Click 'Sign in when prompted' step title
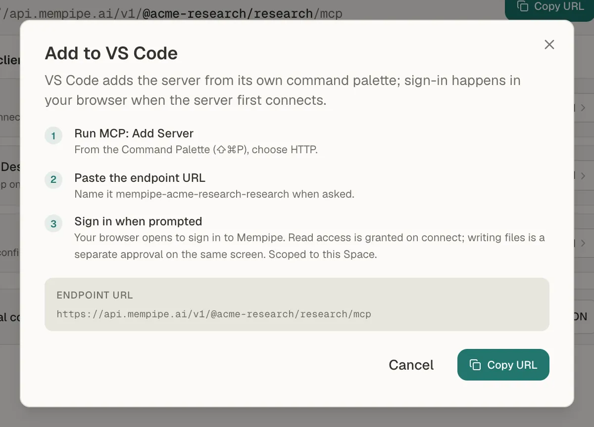 click(x=138, y=221)
